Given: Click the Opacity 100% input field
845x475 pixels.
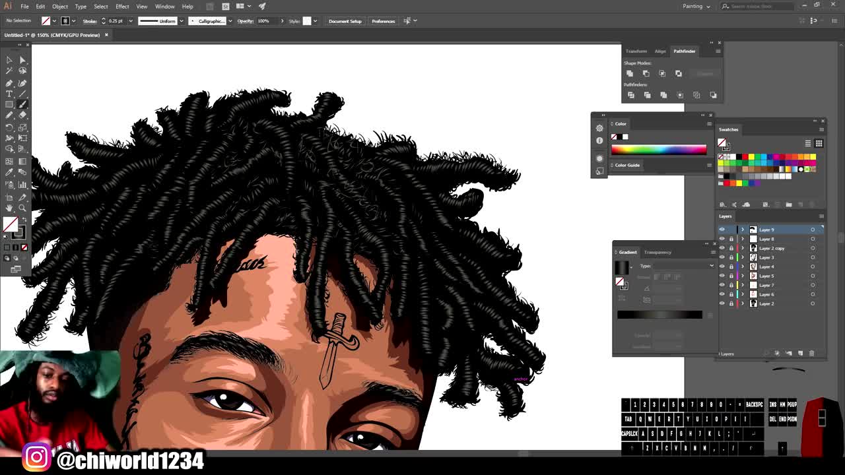Looking at the screenshot, I should click(267, 21).
